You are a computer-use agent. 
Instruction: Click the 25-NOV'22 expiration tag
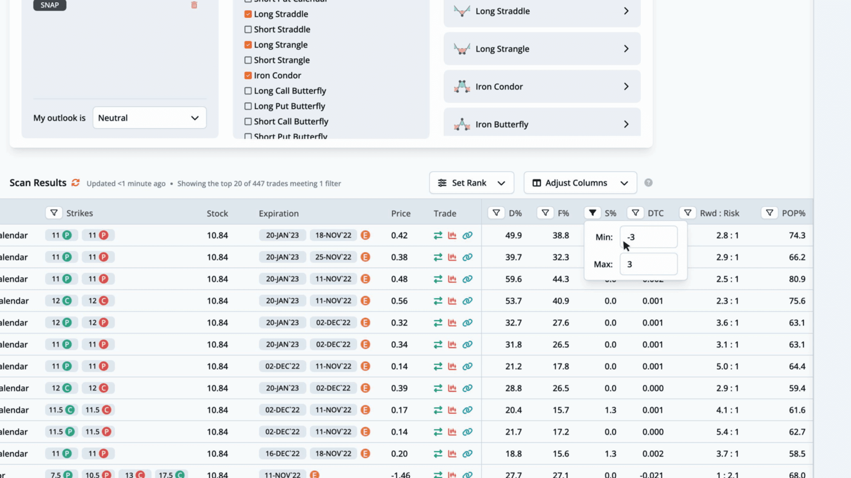pos(333,257)
